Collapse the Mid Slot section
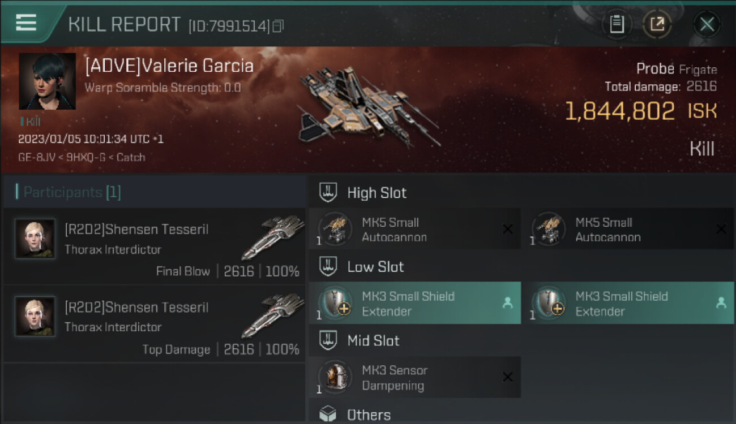The width and height of the screenshot is (736, 424). [x=373, y=341]
